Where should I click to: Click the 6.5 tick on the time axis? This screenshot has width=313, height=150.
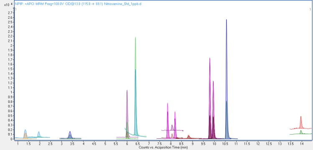pos(138,144)
